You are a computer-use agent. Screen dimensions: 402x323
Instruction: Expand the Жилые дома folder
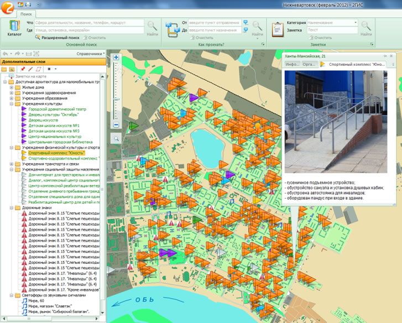(x=11, y=87)
